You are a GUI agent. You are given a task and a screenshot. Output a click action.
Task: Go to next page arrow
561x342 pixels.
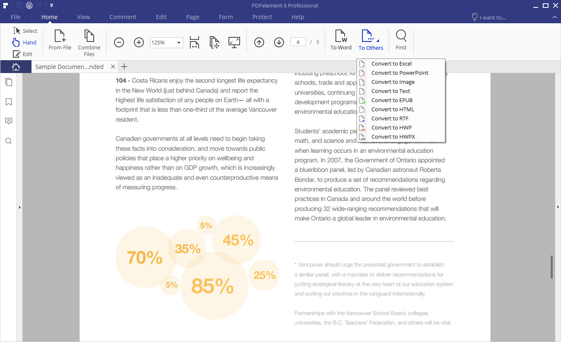point(279,42)
